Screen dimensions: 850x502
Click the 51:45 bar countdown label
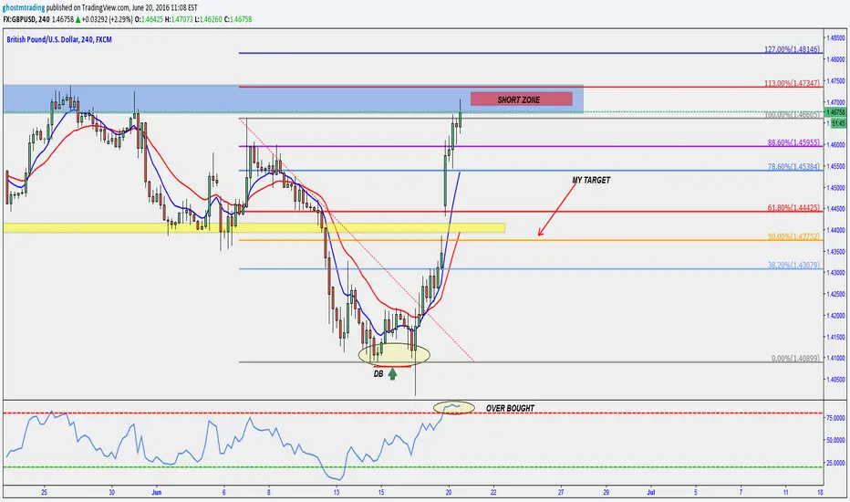pyautogui.click(x=837, y=123)
